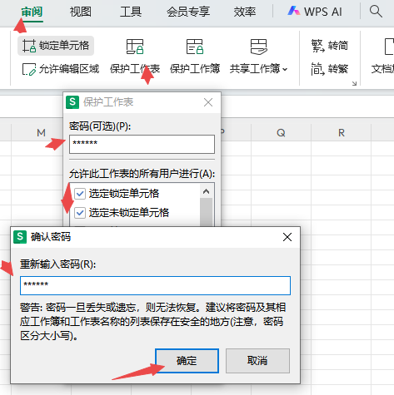
Task: Select column Q header
Action: (281, 132)
